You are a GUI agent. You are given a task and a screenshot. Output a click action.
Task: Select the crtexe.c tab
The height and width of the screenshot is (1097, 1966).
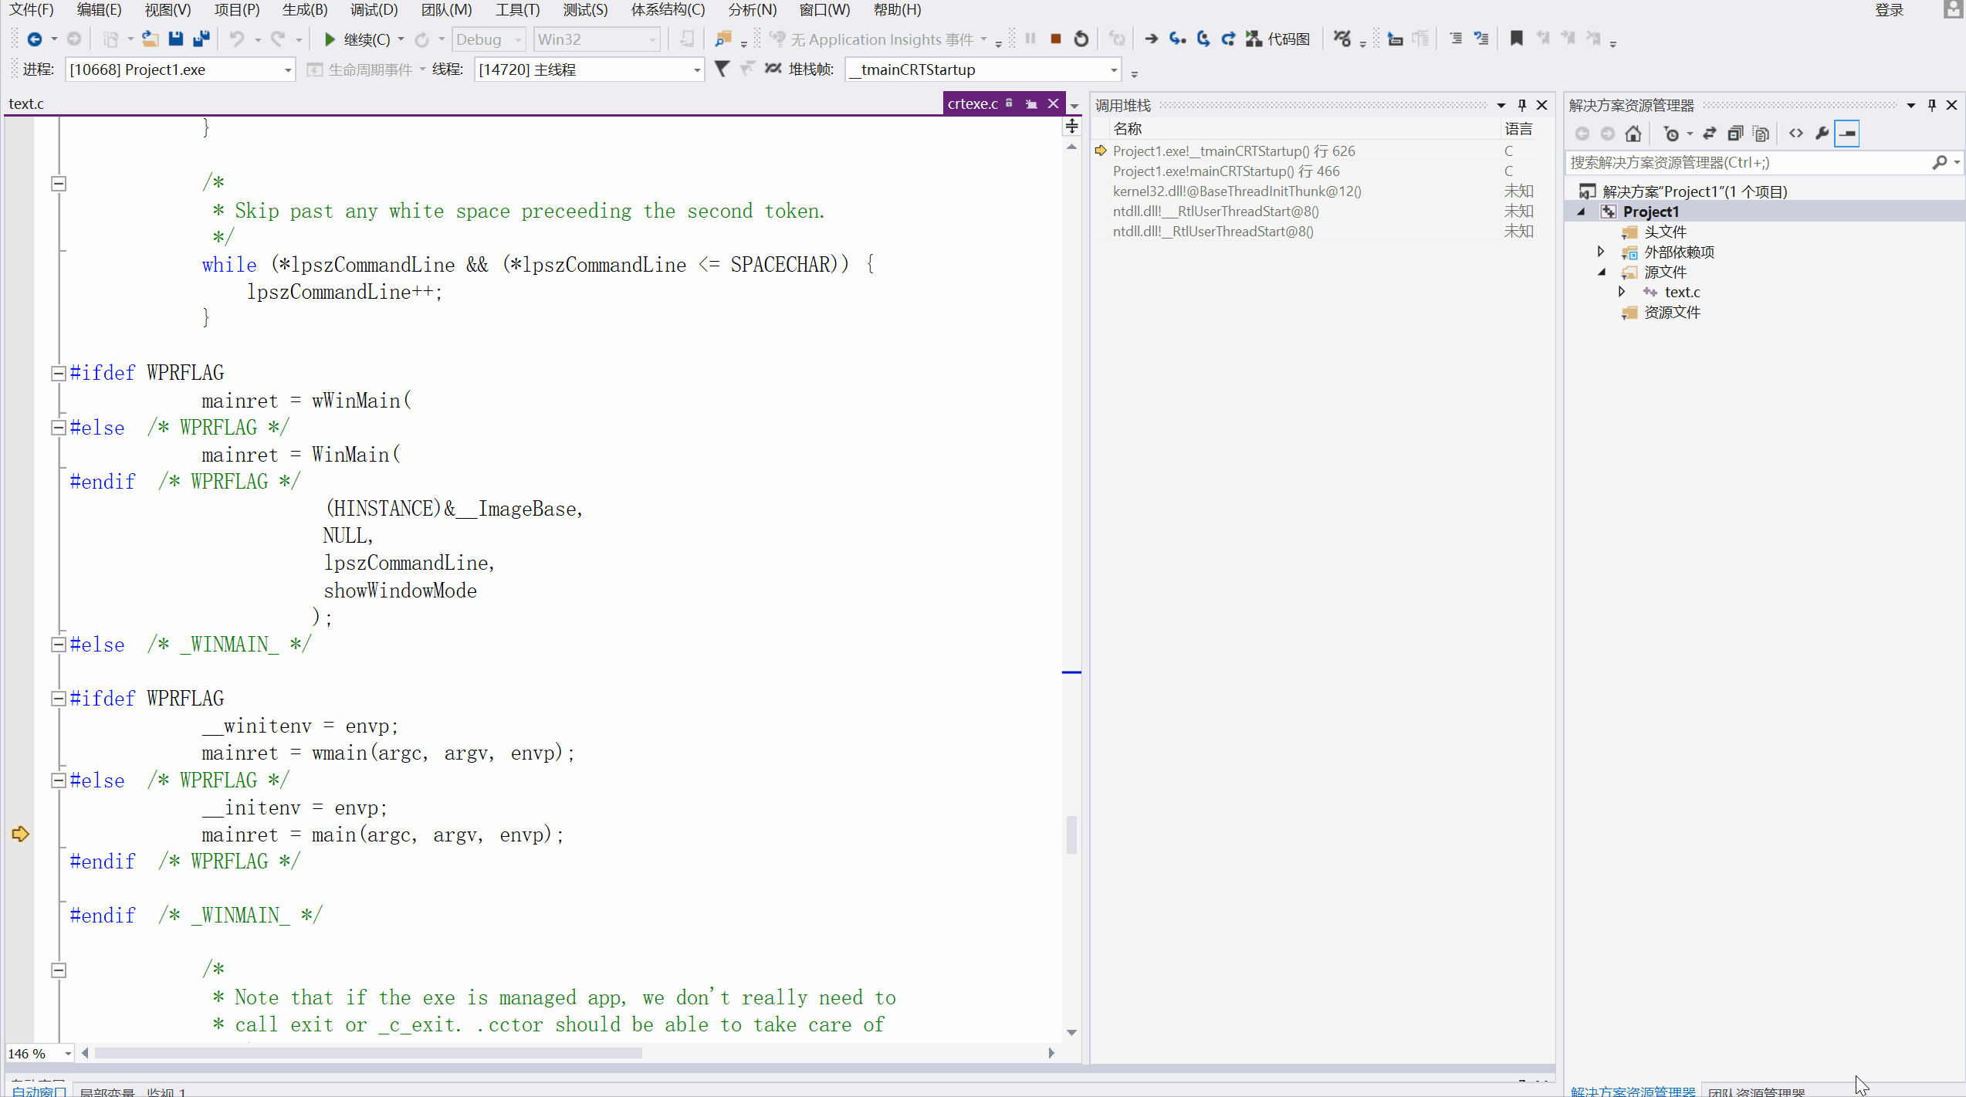[973, 104]
